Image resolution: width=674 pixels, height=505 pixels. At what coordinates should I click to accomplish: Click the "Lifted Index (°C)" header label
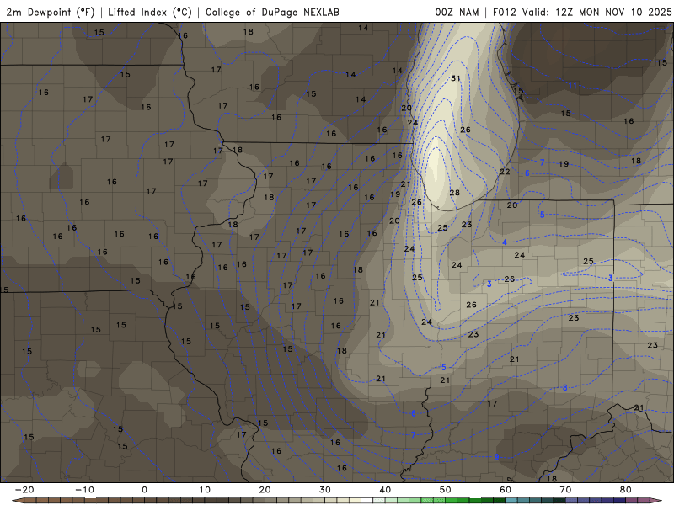(x=150, y=12)
